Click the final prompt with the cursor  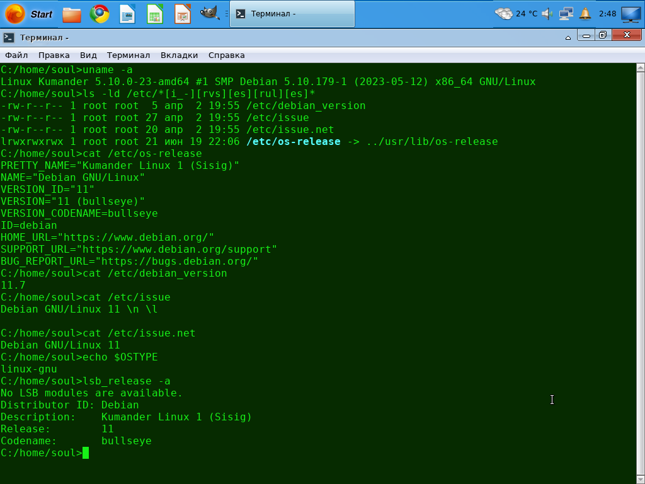[45, 452]
